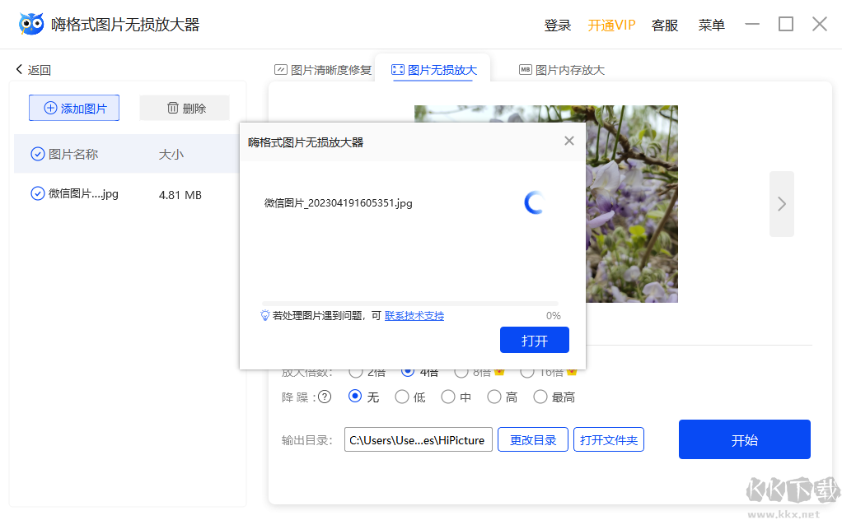Select the 图片名称 header checkmark
Viewport: 842px width, 520px height.
37,153
